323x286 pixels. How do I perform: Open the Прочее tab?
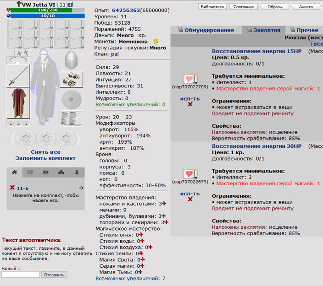304,30
